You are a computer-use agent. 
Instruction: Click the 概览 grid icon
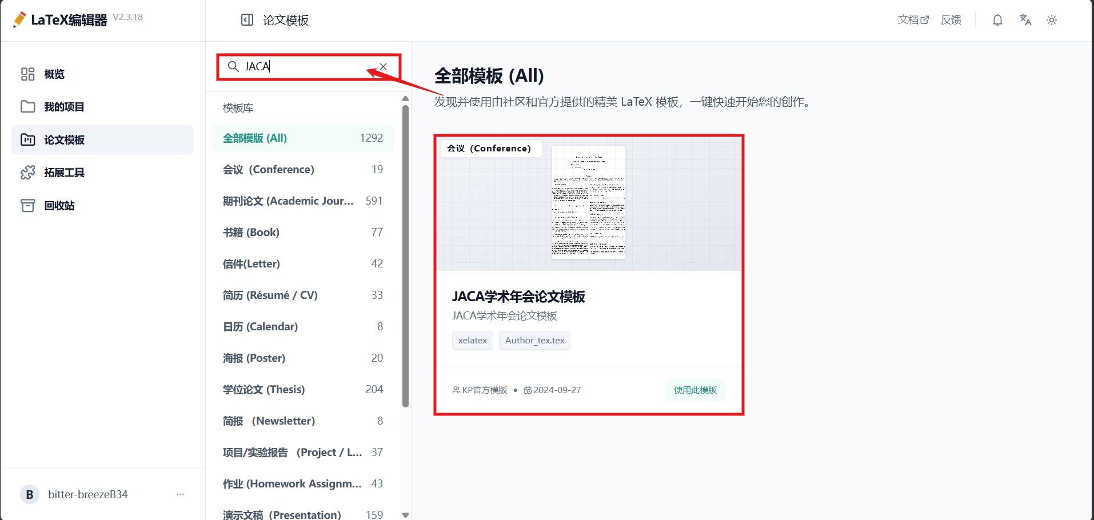point(28,74)
